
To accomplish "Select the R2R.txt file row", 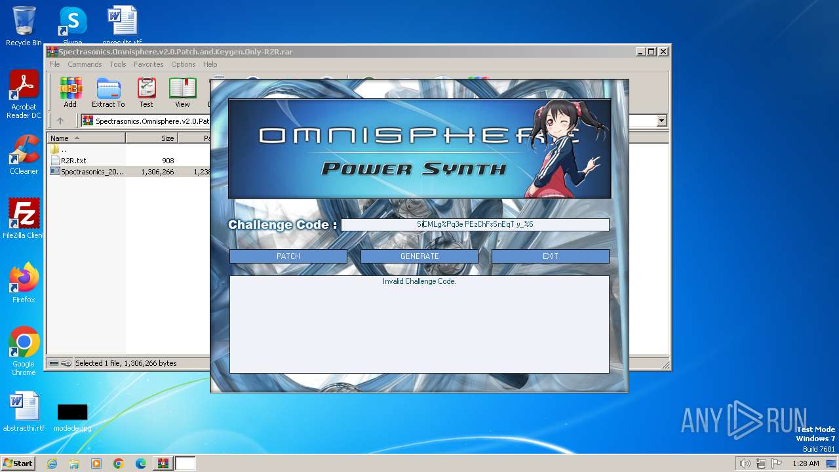I will pos(128,161).
